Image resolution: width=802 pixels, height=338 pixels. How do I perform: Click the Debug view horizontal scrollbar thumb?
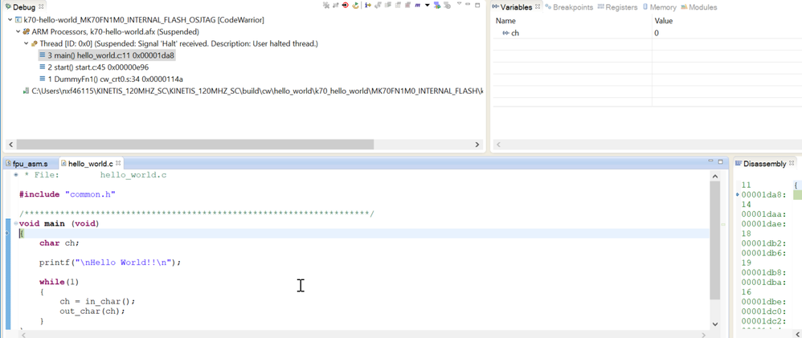coord(194,145)
